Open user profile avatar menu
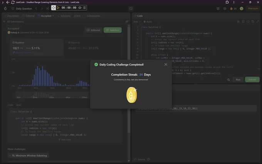Viewport: 262px width, 164px height. (x=242, y=8)
